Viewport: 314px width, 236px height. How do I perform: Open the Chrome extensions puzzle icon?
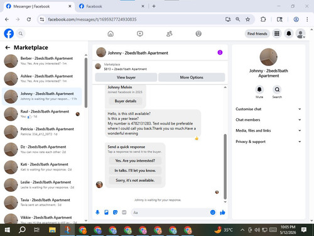[263, 20]
